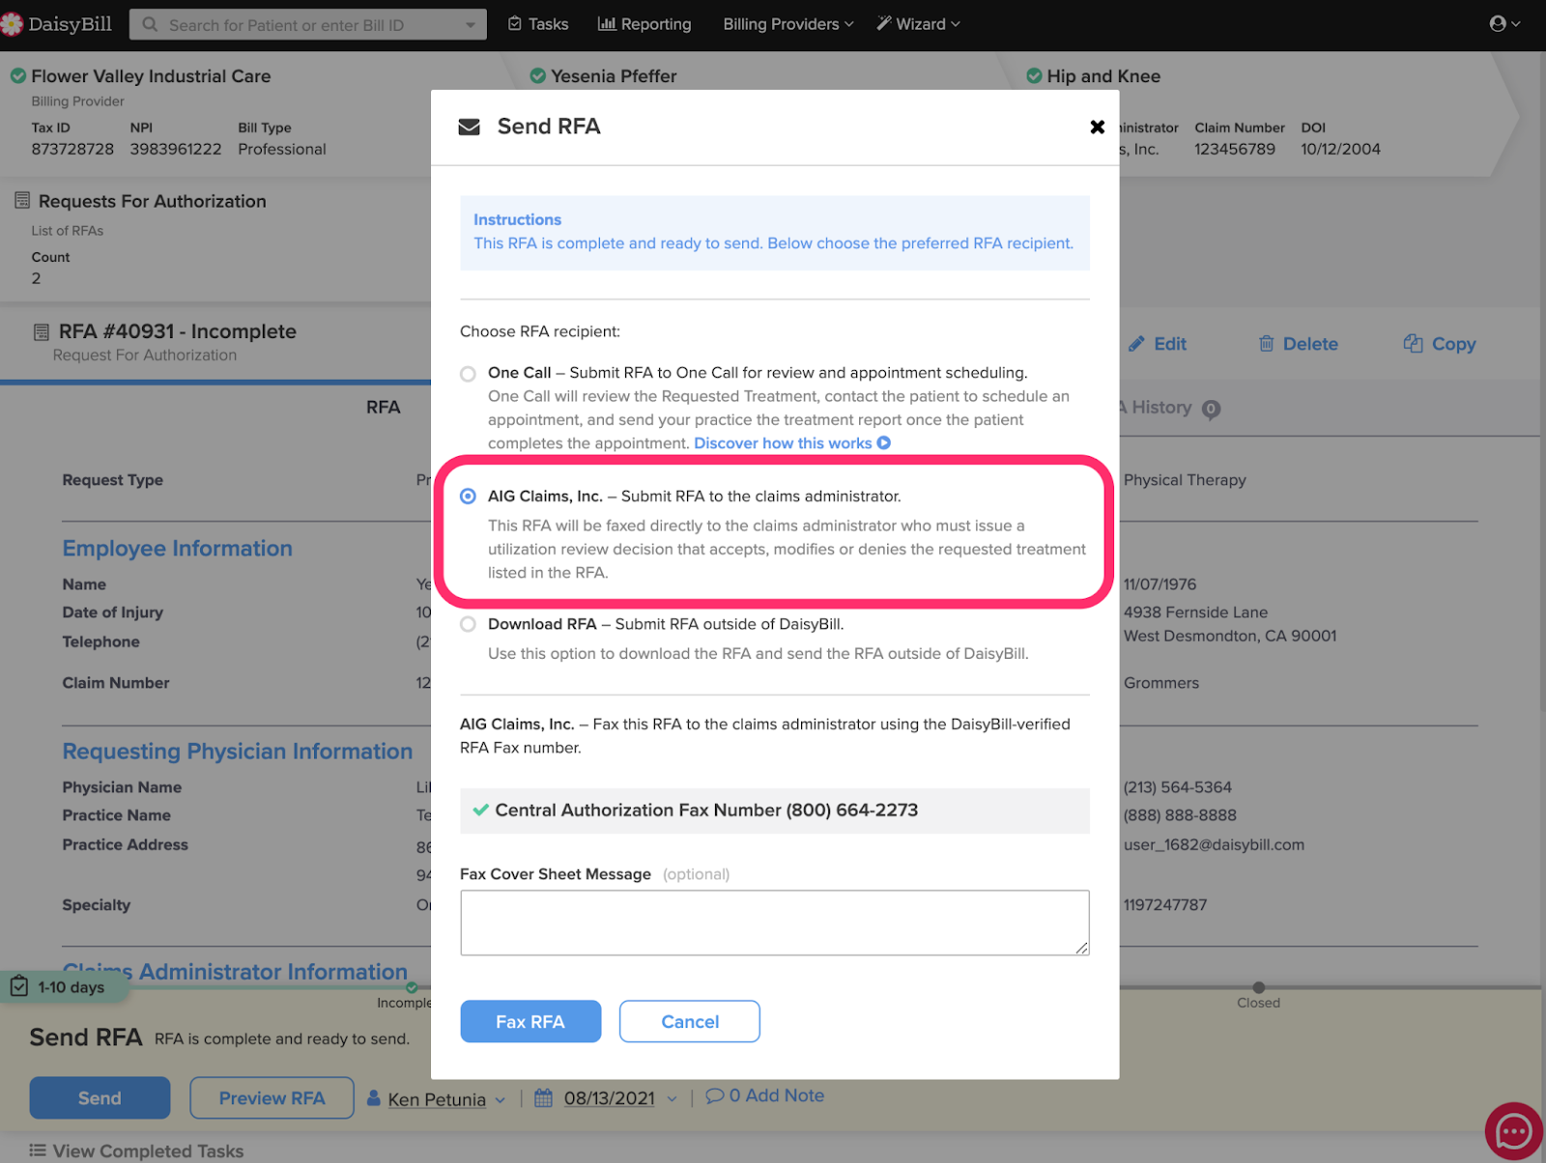Click the View Completed Tasks list icon

tap(38, 1150)
